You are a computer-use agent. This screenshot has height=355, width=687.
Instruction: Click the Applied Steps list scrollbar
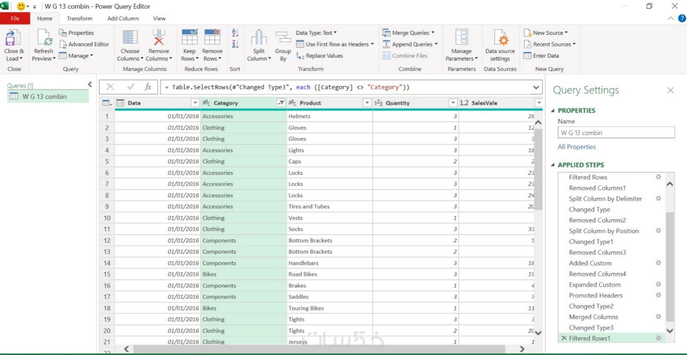click(669, 266)
